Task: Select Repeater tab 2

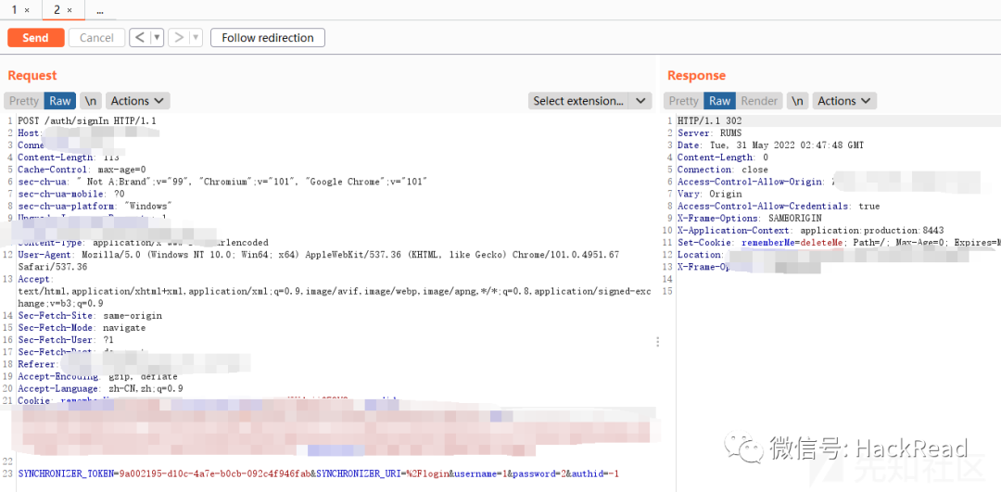Action: click(x=57, y=9)
